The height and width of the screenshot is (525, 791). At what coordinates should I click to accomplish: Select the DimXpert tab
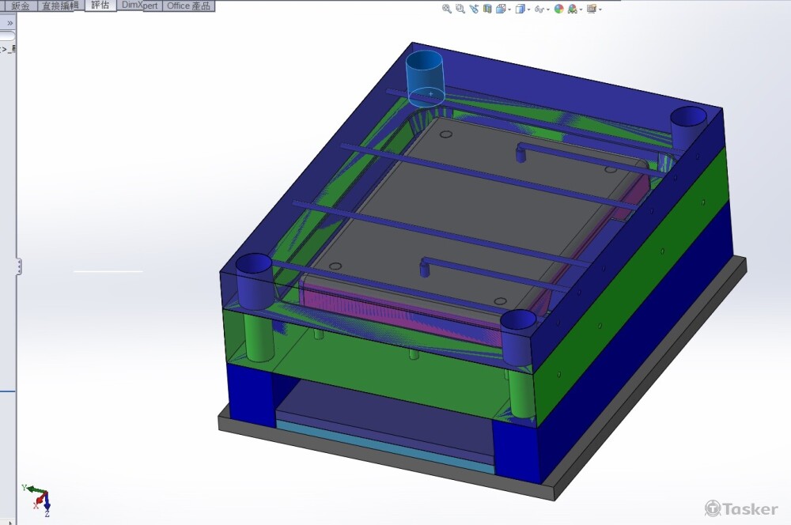pos(140,6)
